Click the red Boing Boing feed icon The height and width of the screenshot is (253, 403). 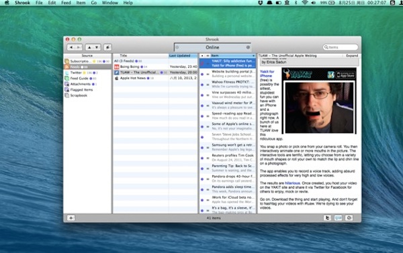point(116,67)
